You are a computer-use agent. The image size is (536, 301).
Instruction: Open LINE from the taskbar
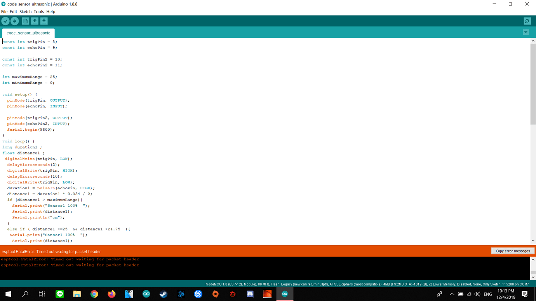pos(60,294)
